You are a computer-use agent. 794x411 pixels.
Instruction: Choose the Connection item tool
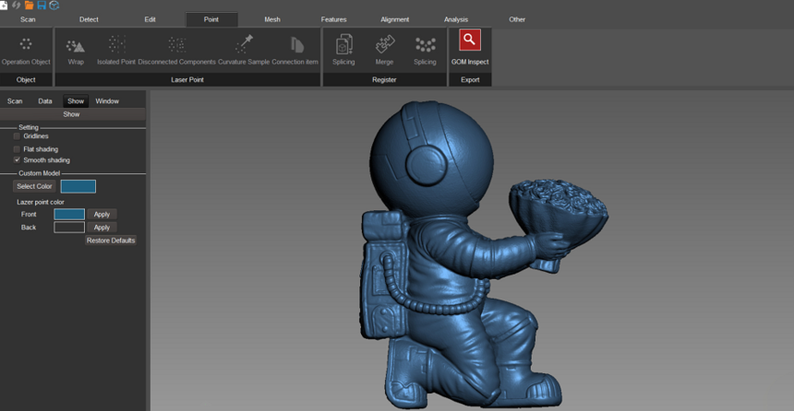[295, 51]
